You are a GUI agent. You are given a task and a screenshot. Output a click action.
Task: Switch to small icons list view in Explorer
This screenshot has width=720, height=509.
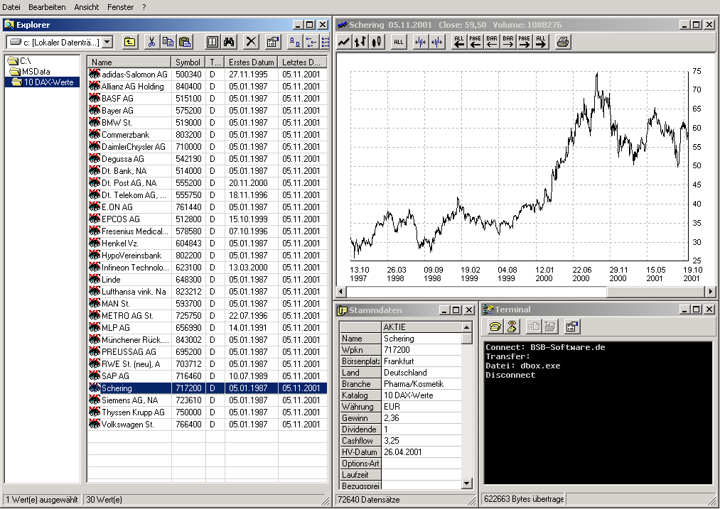311,42
